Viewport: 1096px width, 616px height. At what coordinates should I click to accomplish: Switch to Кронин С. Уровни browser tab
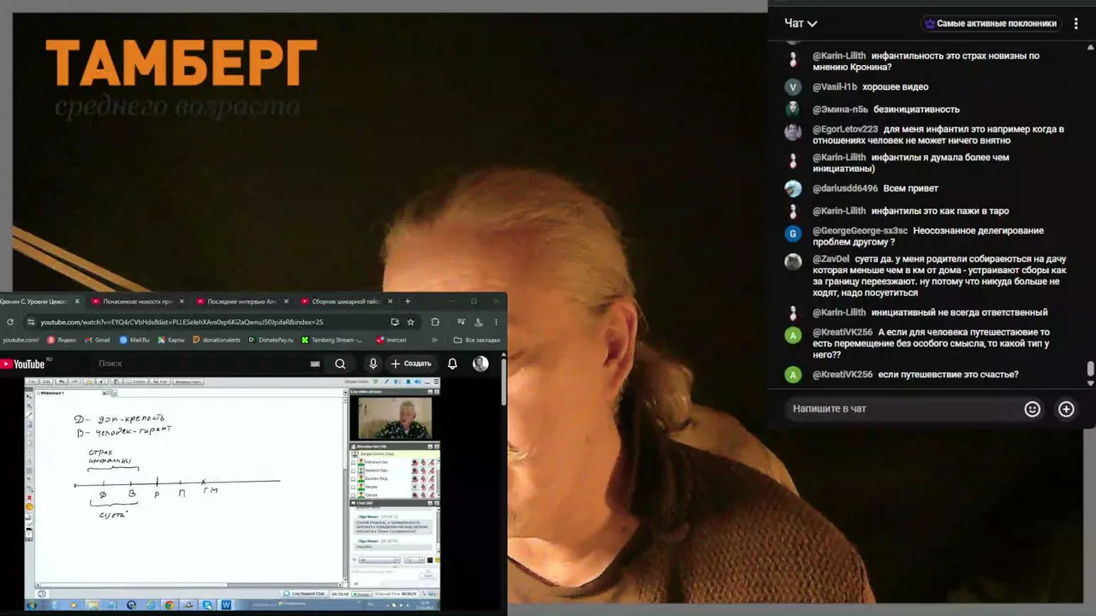(x=39, y=301)
